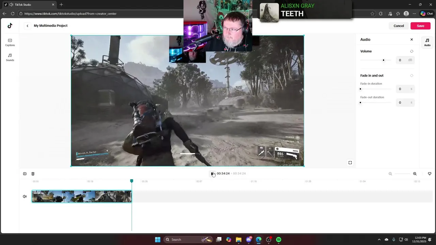Delete the selected clip
Screen dimensions: 436x245
pyautogui.click(x=33, y=174)
